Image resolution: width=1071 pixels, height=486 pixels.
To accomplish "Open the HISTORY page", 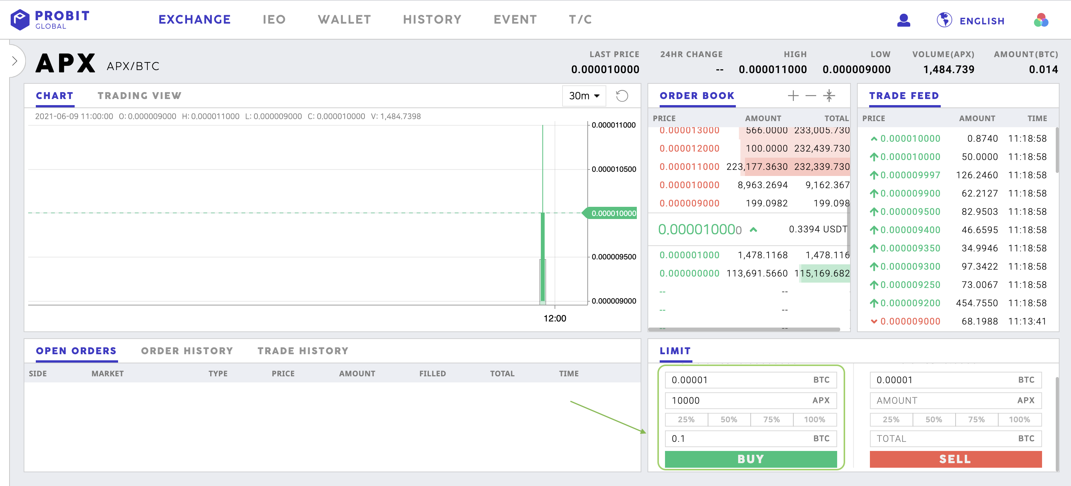I will [432, 19].
